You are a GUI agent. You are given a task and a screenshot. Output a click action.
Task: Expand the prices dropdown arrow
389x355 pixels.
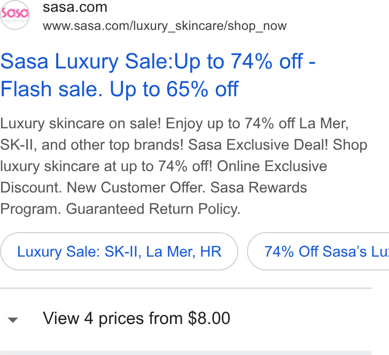pyautogui.click(x=13, y=320)
